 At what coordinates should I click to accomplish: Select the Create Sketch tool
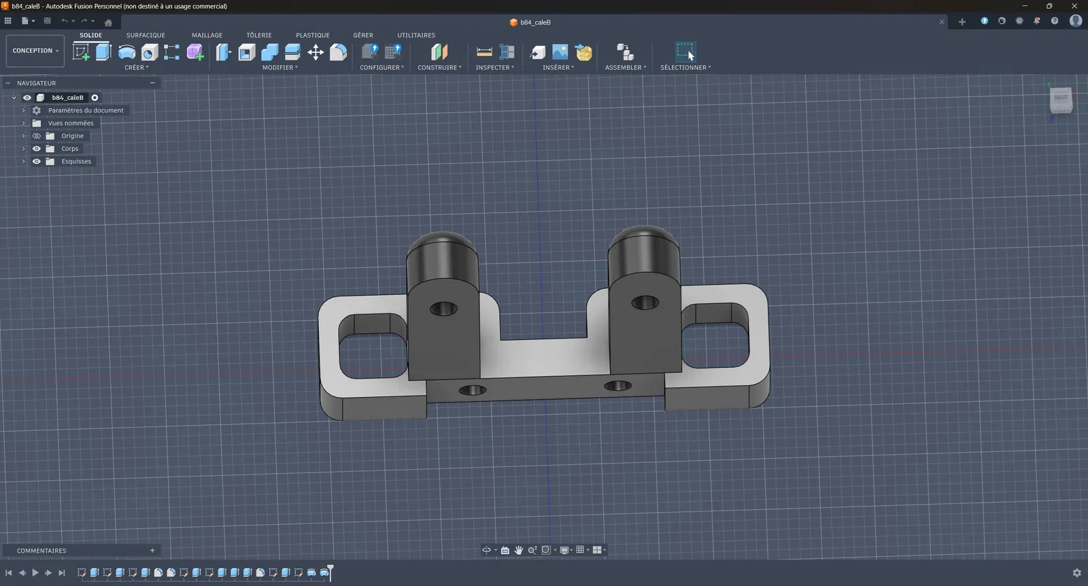point(81,52)
